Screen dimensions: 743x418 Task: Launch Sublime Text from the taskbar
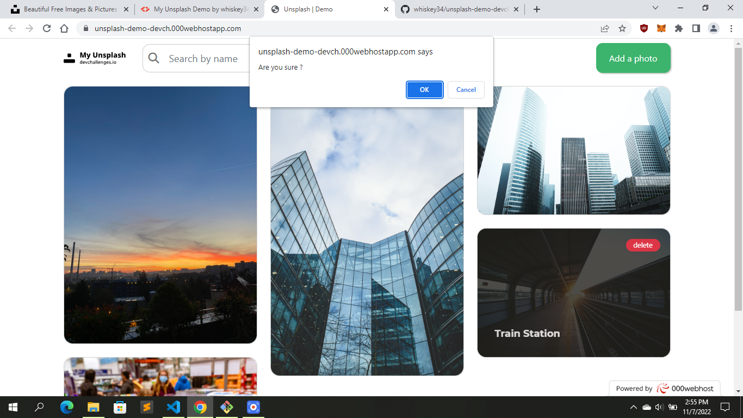pos(146,407)
